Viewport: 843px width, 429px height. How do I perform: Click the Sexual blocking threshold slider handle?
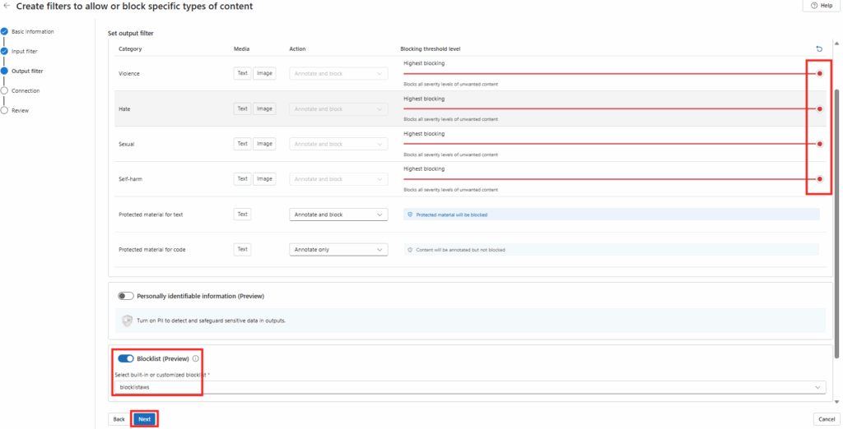[819, 144]
